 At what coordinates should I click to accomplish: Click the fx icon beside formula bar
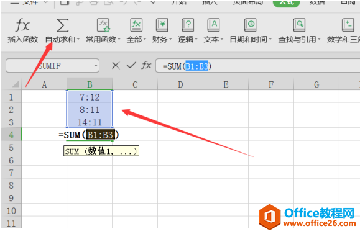coord(146,65)
